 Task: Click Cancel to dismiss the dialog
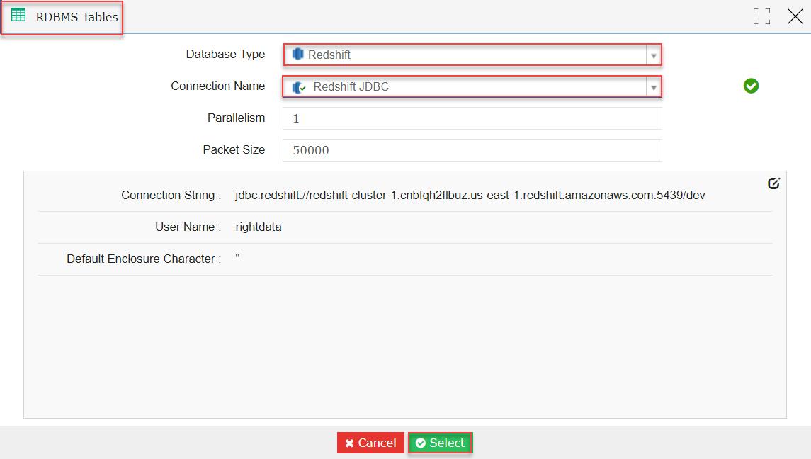pyautogui.click(x=370, y=443)
